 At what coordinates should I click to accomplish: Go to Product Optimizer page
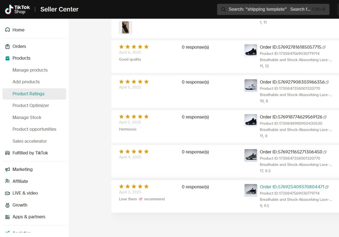click(x=31, y=105)
